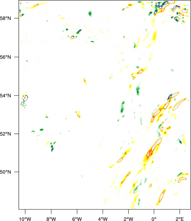Click the 4°W longitude label

click(x=103, y=219)
